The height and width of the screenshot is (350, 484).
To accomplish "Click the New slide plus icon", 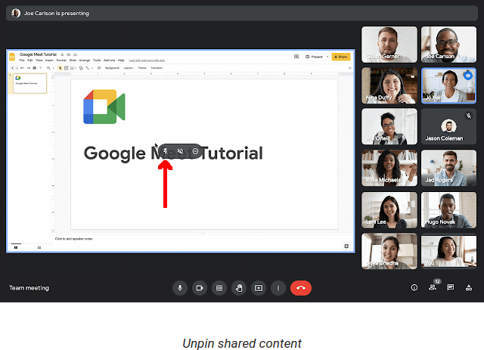I will point(12,68).
